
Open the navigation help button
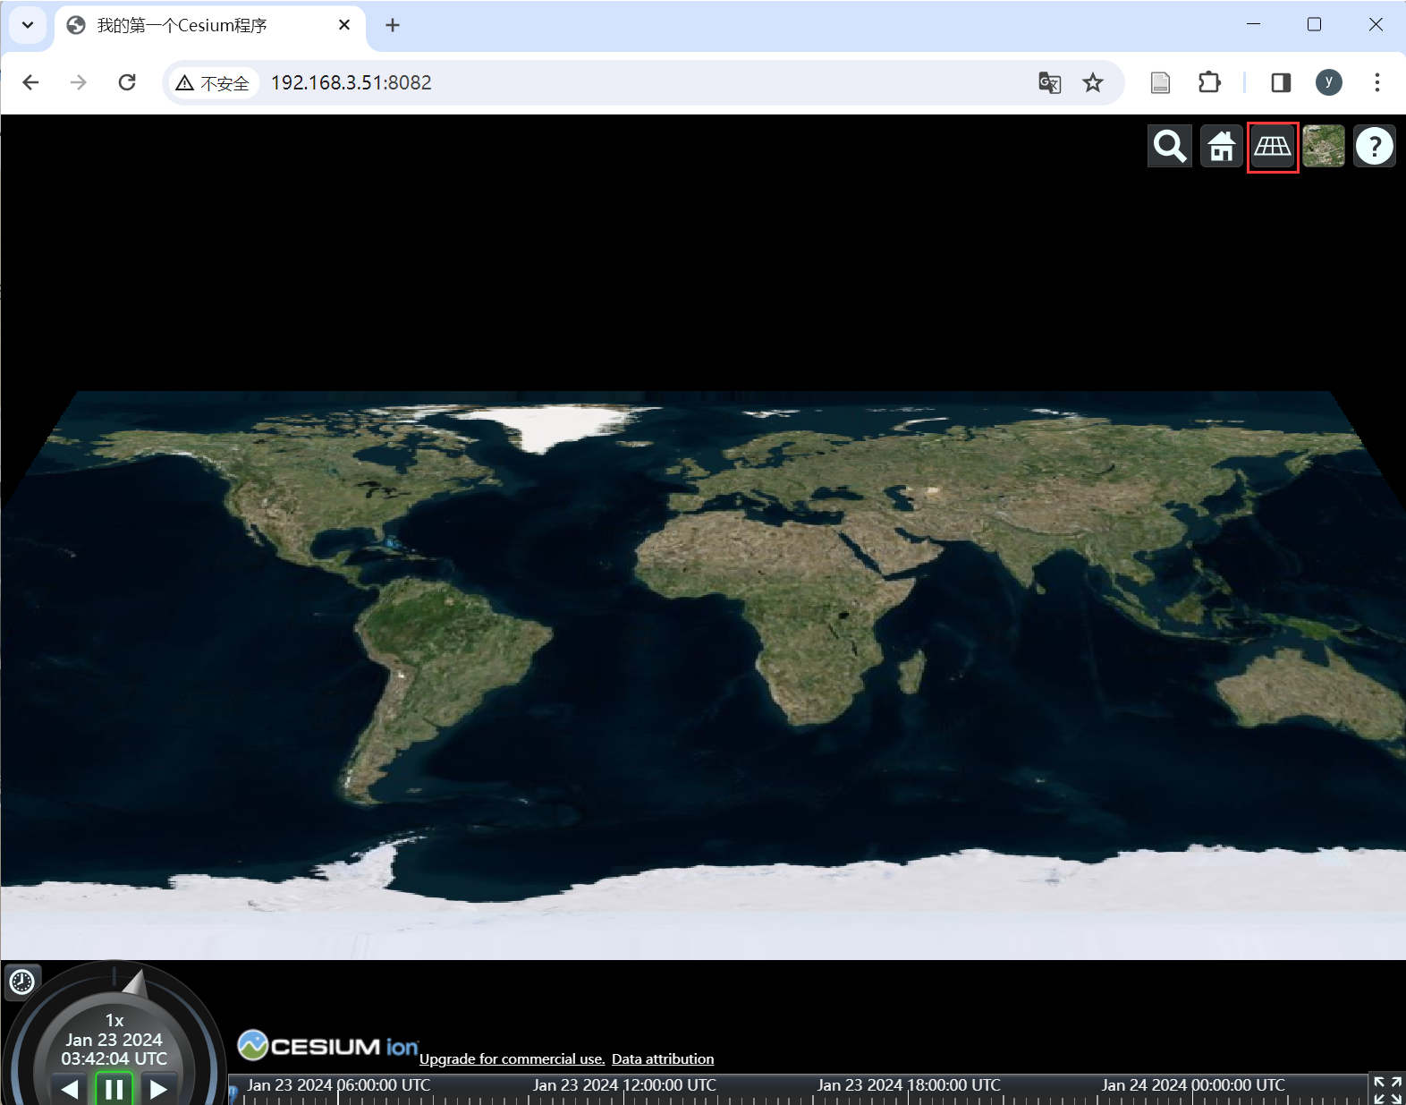point(1375,146)
